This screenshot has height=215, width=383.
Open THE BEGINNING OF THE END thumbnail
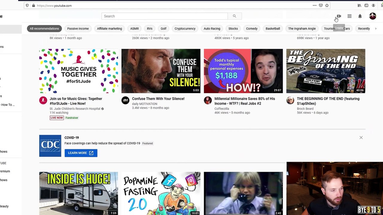pyautogui.click(x=326, y=71)
